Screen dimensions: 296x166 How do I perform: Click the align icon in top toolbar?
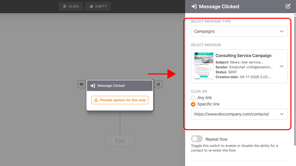click(65, 7)
